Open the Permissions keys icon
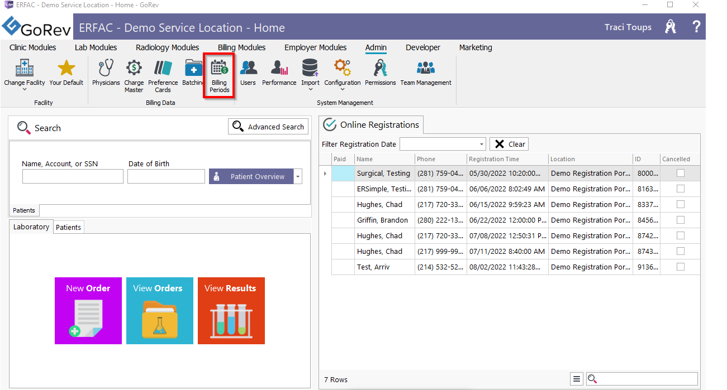Screen dimensions: 727x390 (381, 69)
